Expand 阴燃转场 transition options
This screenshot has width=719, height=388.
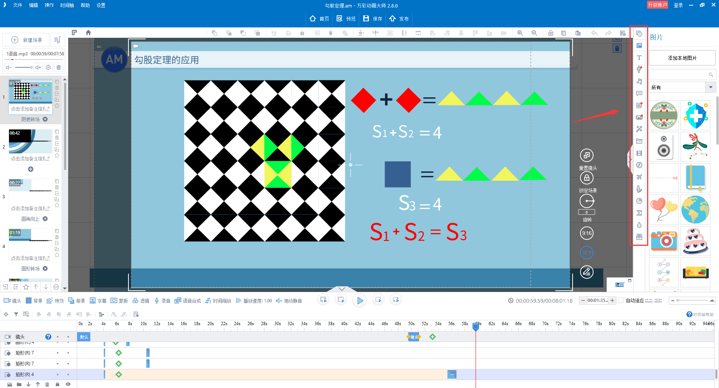[45, 119]
